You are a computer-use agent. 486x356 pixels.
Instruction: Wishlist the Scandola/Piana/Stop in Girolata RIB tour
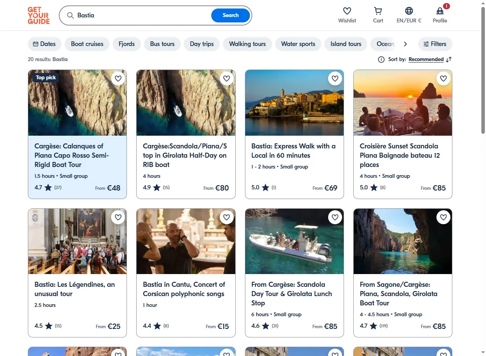coord(227,78)
